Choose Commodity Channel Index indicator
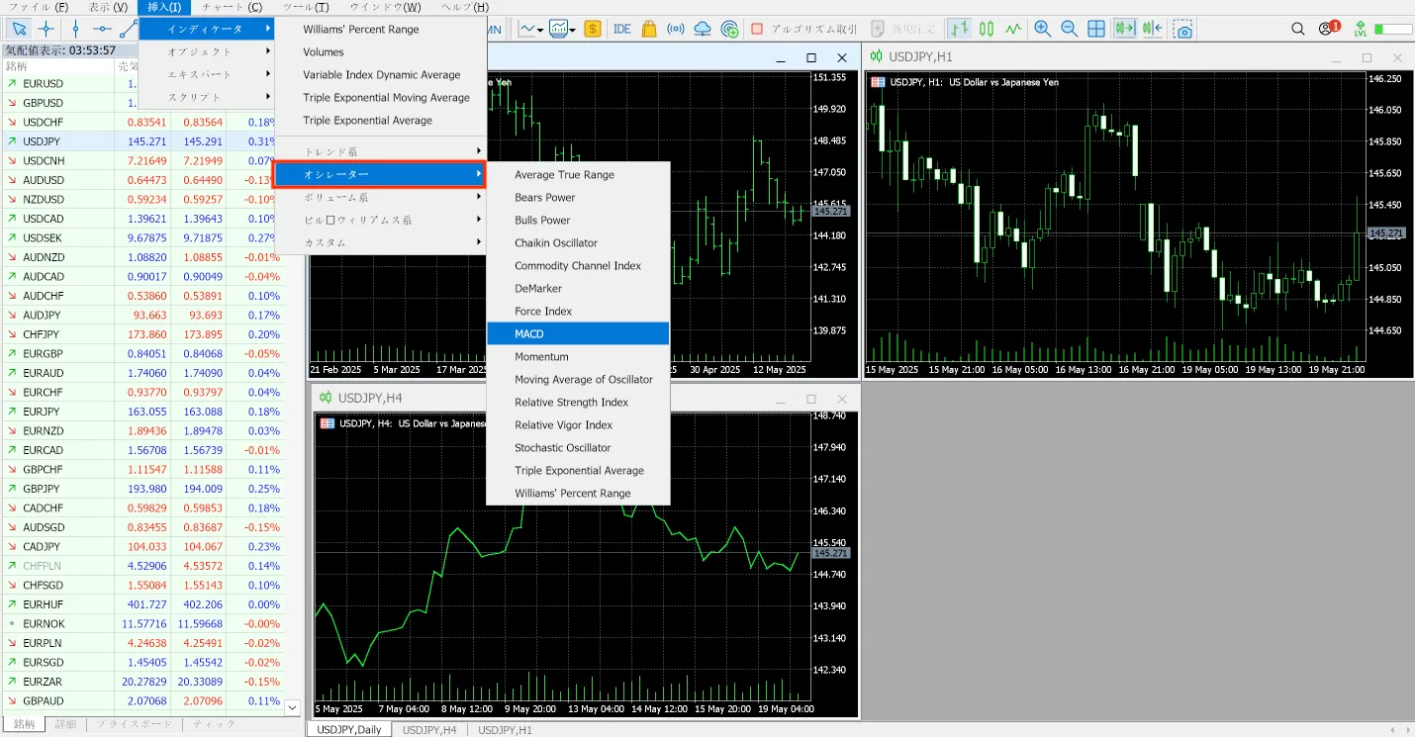1415x737 pixels. [x=578, y=265]
